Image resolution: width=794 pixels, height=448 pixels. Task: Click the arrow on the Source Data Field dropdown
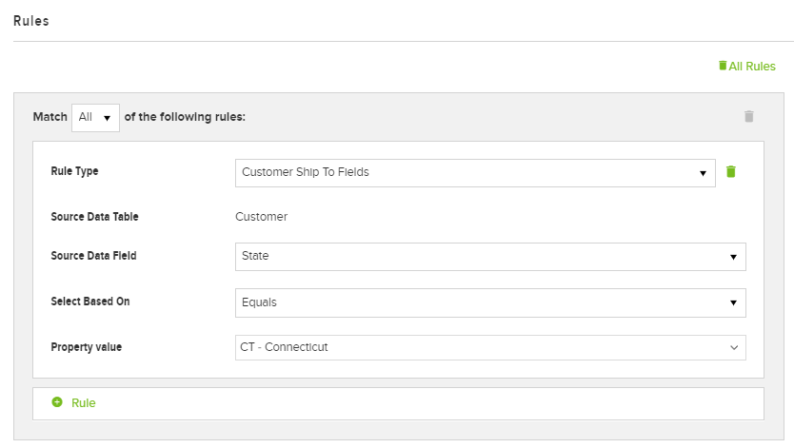[x=733, y=257]
